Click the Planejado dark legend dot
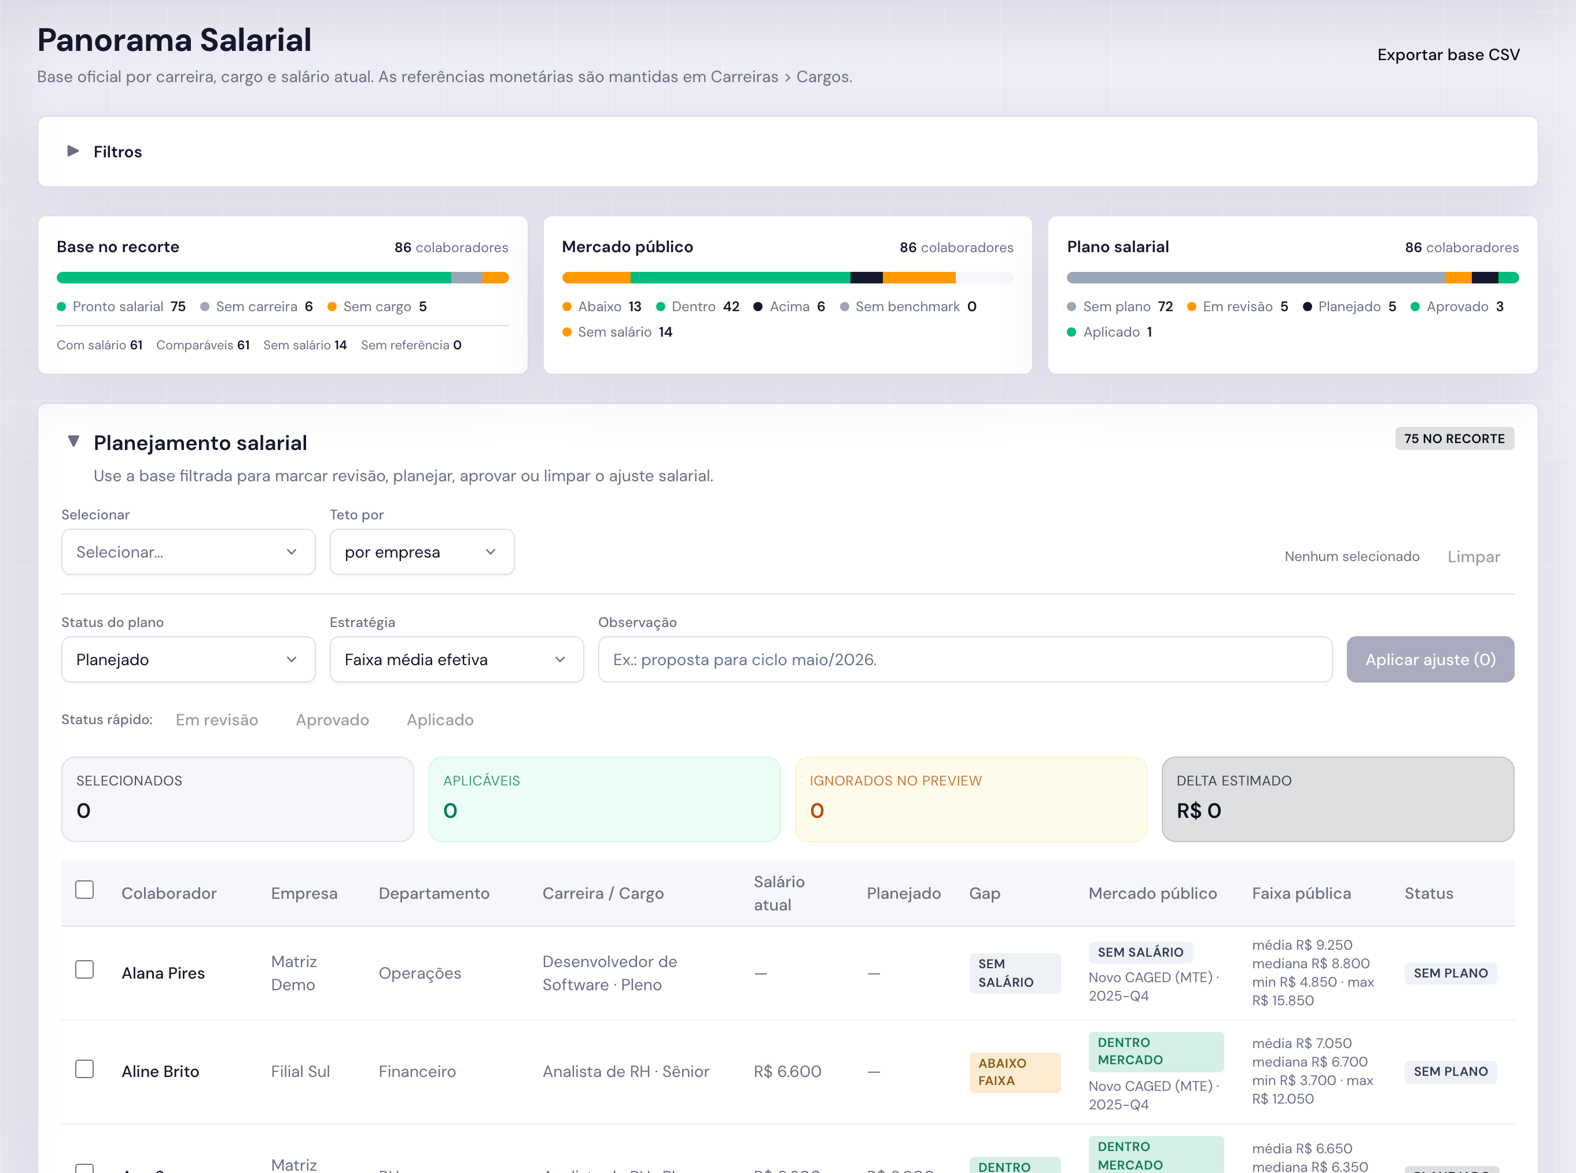 point(1308,307)
